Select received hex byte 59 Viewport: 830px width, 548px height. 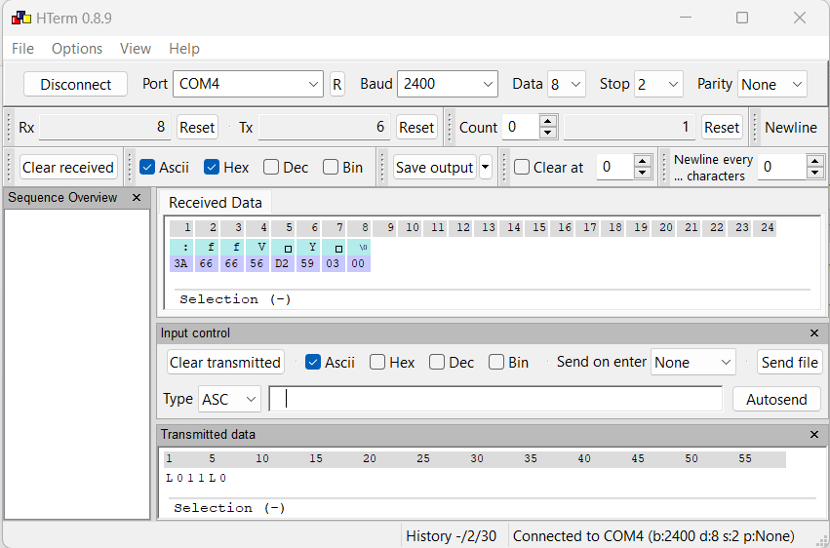307,263
